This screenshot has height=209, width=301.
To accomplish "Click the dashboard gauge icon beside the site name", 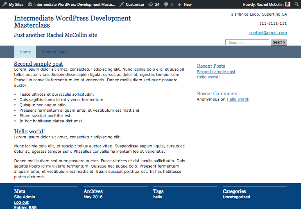I will 30,4.
